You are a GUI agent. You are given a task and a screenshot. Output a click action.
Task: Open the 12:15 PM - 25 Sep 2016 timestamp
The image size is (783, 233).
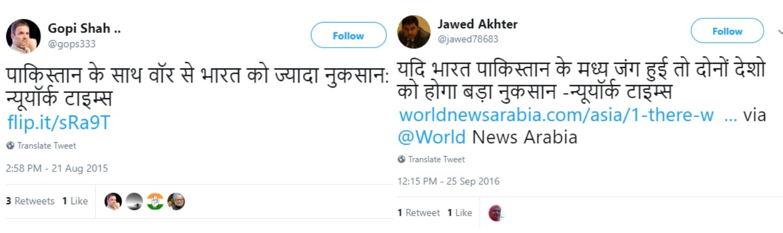click(448, 182)
